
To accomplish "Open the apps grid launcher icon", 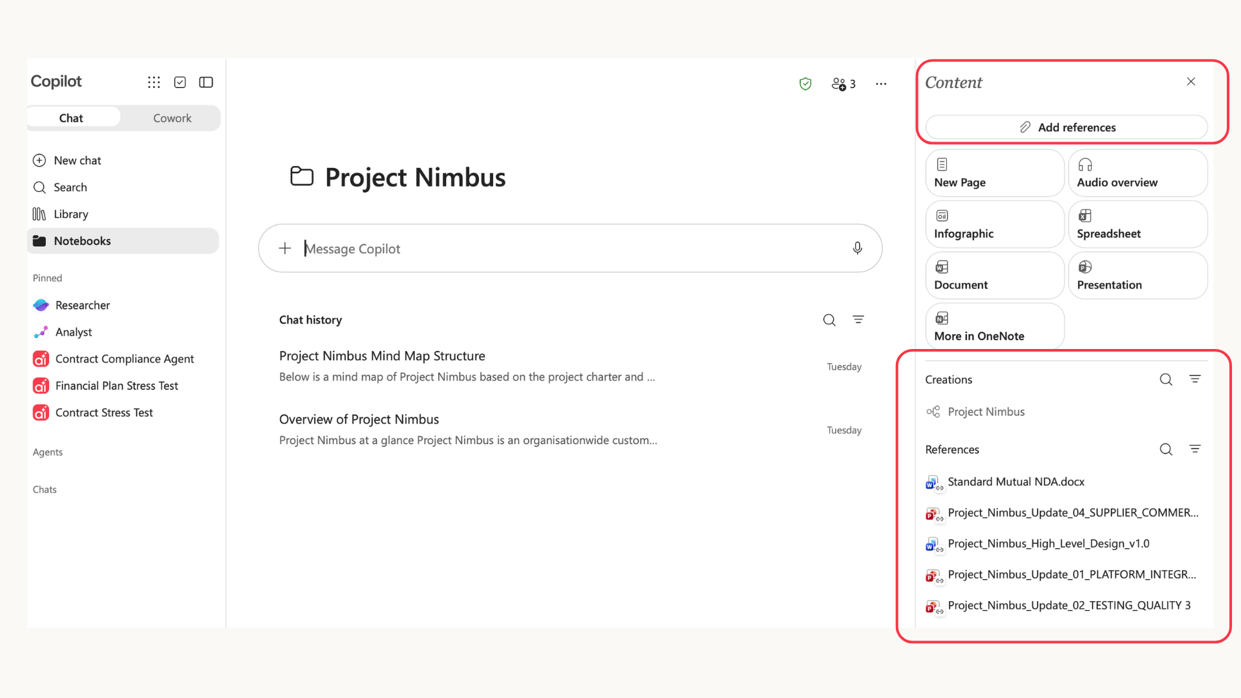I will tap(154, 82).
